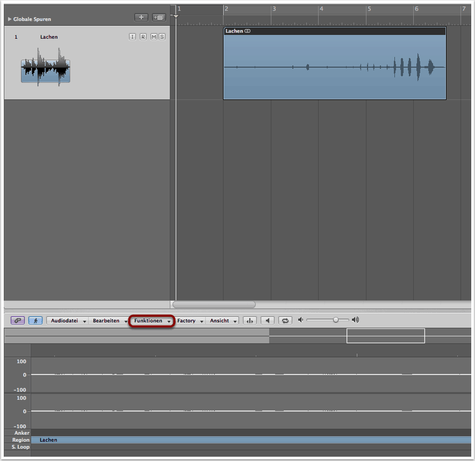The height and width of the screenshot is (461, 475).
Task: Solo the Lachen track
Action: 161,37
